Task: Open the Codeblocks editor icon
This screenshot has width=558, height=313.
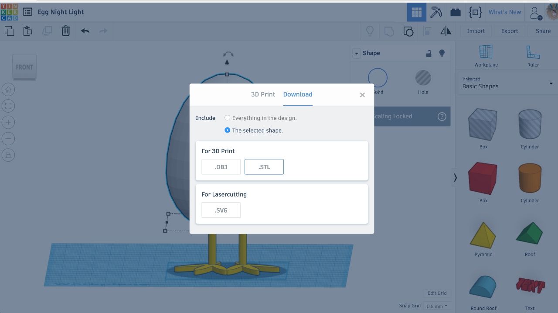Action: click(x=475, y=12)
